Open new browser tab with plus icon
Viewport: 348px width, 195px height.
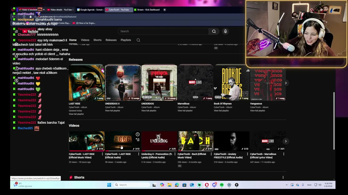(x=164, y=10)
